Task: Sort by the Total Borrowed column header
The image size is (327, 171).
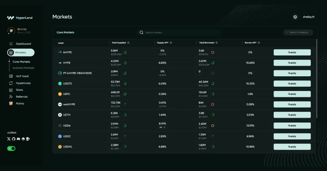Action: point(206,43)
